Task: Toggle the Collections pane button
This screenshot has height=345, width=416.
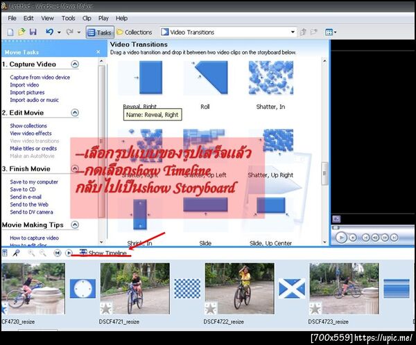Action: [135, 33]
